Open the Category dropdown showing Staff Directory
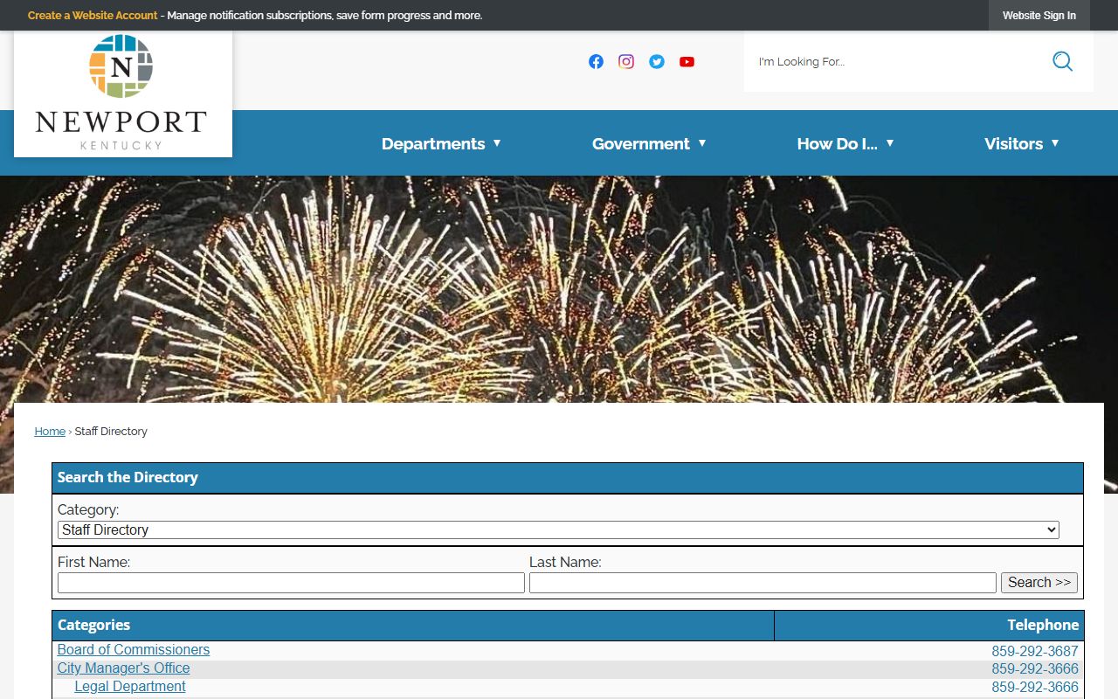1118x699 pixels. point(558,529)
